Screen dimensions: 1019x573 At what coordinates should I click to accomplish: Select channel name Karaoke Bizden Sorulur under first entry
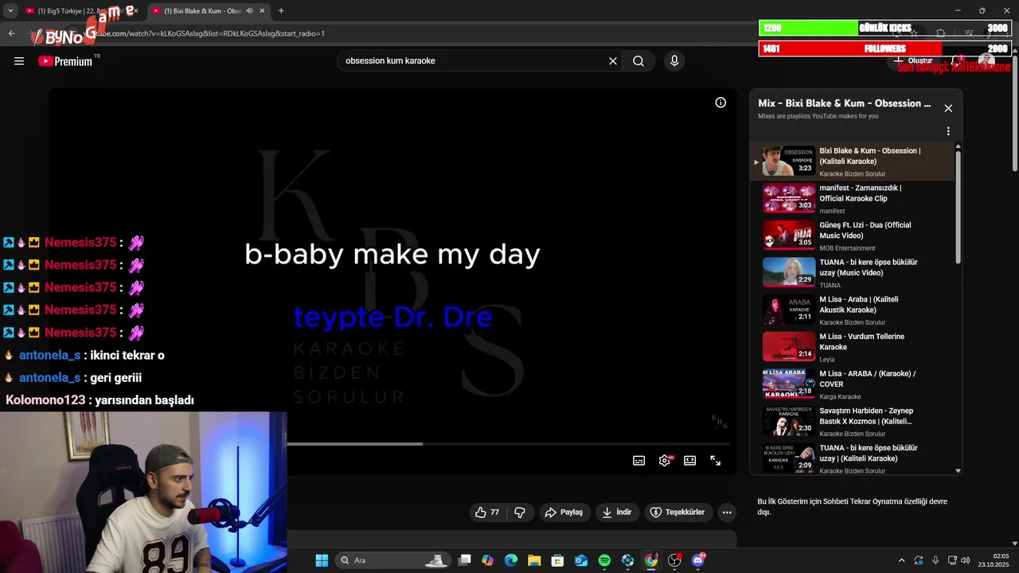[852, 173]
